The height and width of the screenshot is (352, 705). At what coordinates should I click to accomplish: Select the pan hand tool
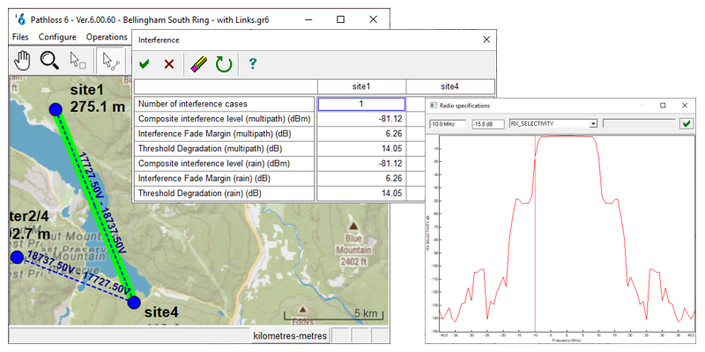pos(22,61)
